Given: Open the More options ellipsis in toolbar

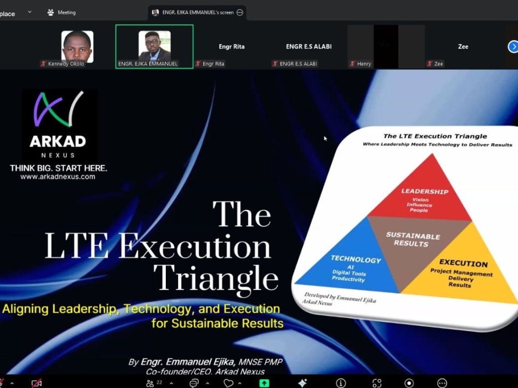Looking at the screenshot, I should (x=442, y=383).
